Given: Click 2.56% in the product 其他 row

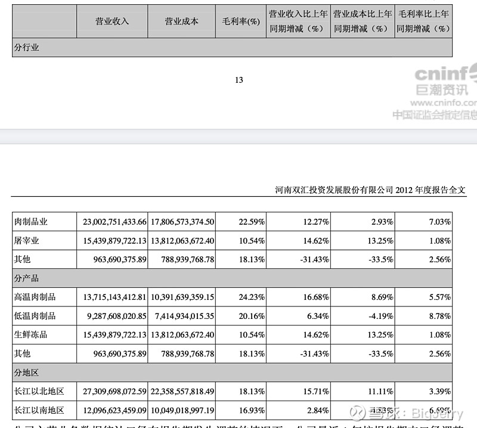Looking at the screenshot, I should coord(440,353).
